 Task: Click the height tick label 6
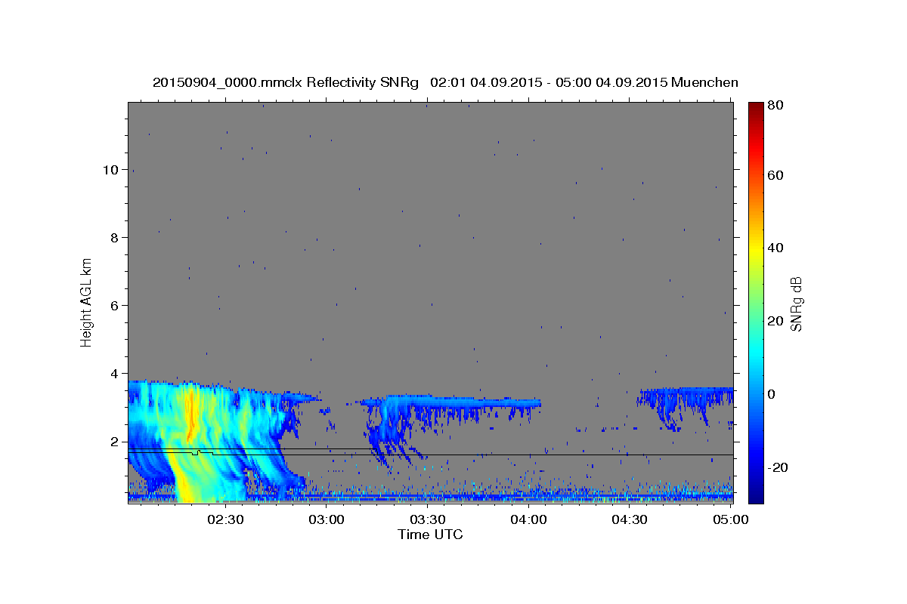tap(115, 305)
